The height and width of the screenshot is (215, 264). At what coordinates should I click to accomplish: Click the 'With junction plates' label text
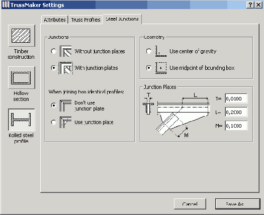[96, 68]
